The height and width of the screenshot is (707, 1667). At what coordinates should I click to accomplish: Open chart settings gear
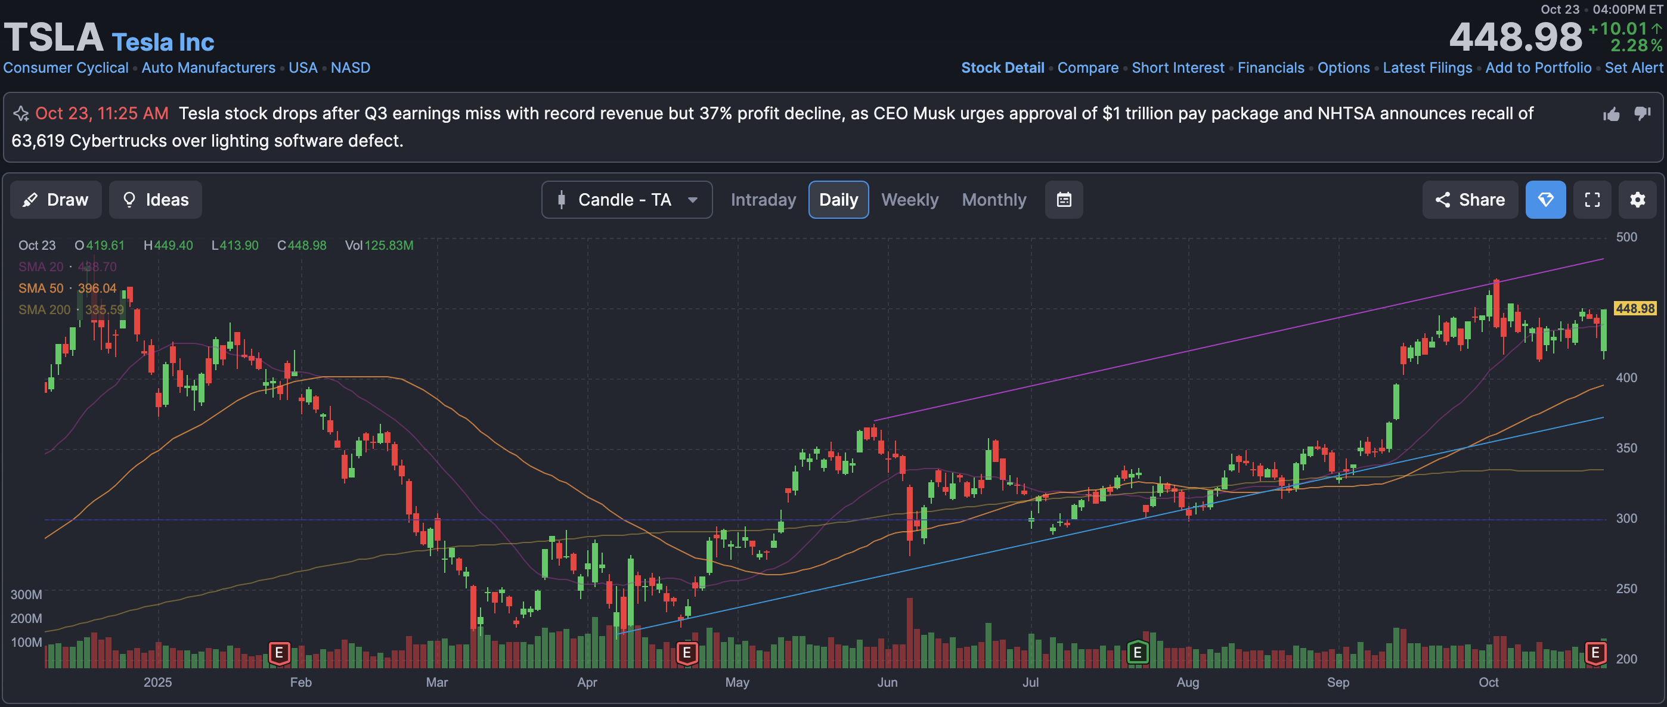[x=1637, y=200]
